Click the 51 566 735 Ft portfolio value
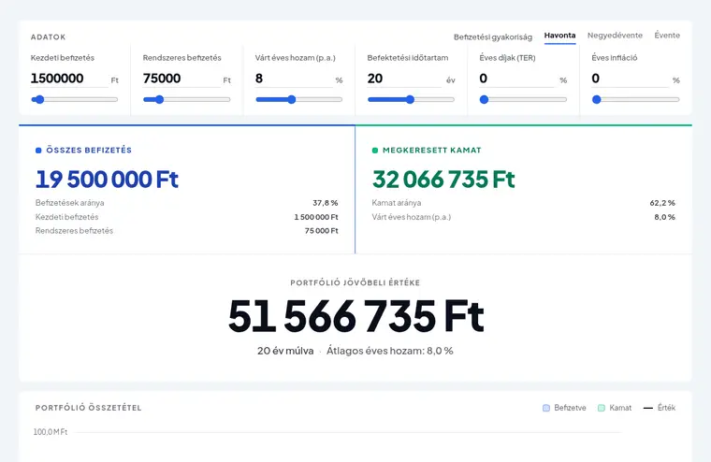 point(355,316)
